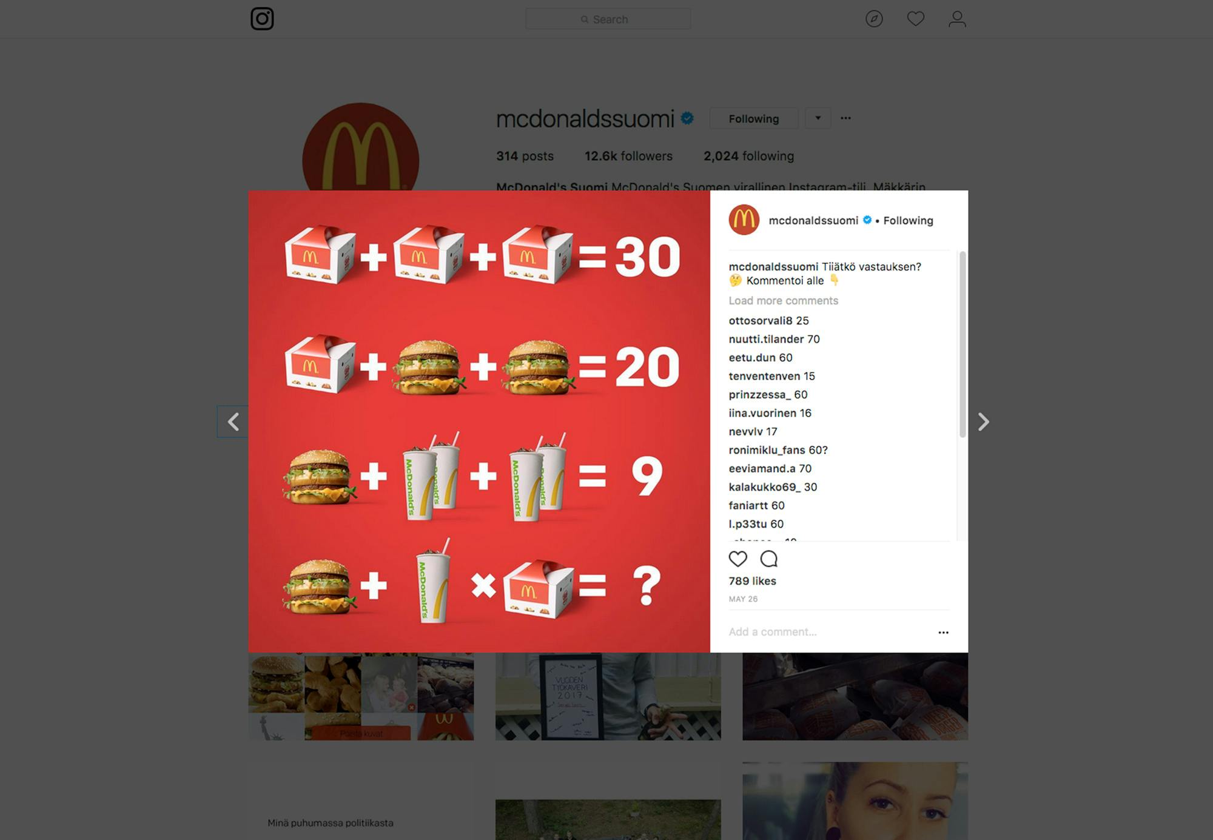The height and width of the screenshot is (840, 1213).
Task: Open profile options three-dot menu
Action: 845,118
